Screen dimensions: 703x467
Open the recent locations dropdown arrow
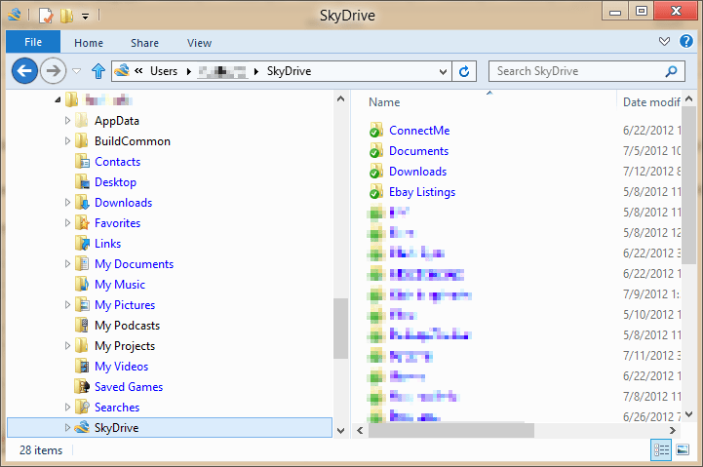(x=77, y=71)
